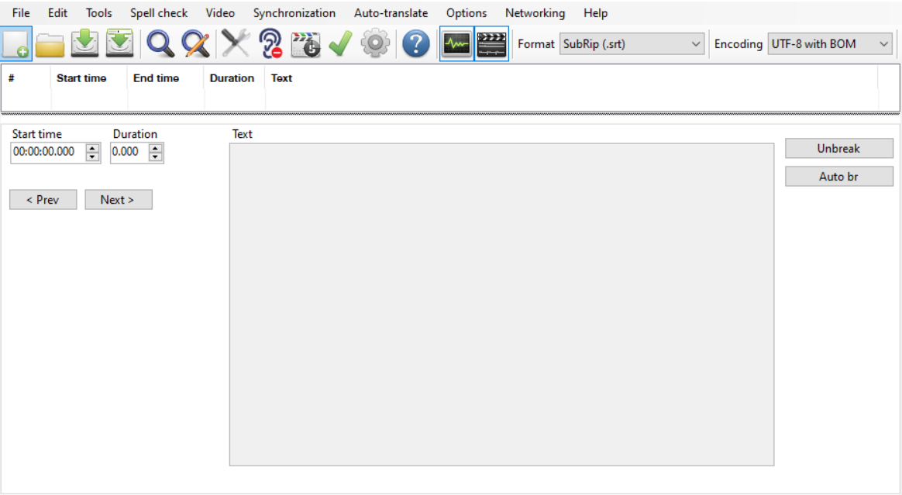The image size is (902, 495).
Task: Create a new subtitle file
Action: [x=16, y=43]
